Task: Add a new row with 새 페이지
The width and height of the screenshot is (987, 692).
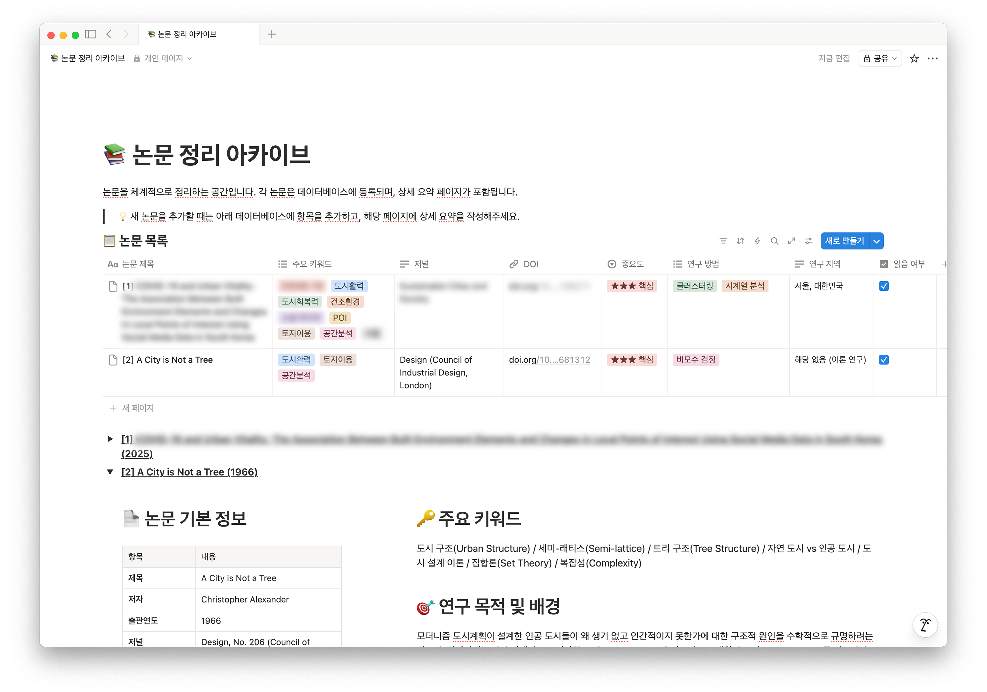Action: [x=137, y=408]
